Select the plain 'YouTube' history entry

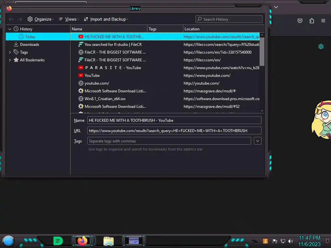[165, 76]
